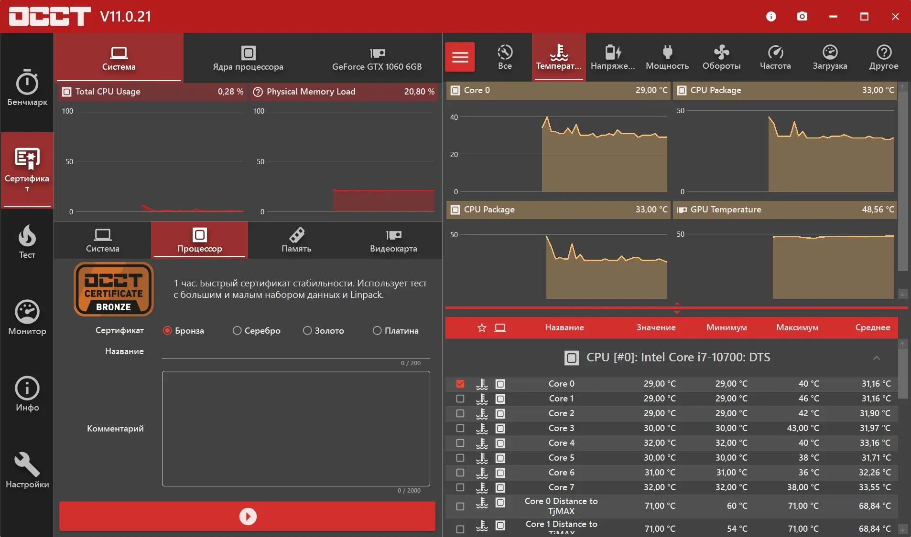911x537 pixels.
Task: Click the CPU DTS group chip icon
Action: click(571, 358)
